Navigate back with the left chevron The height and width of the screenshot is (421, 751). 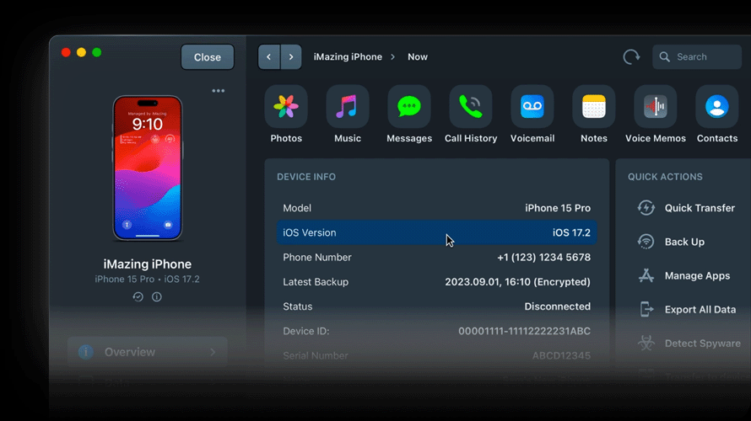click(x=269, y=57)
